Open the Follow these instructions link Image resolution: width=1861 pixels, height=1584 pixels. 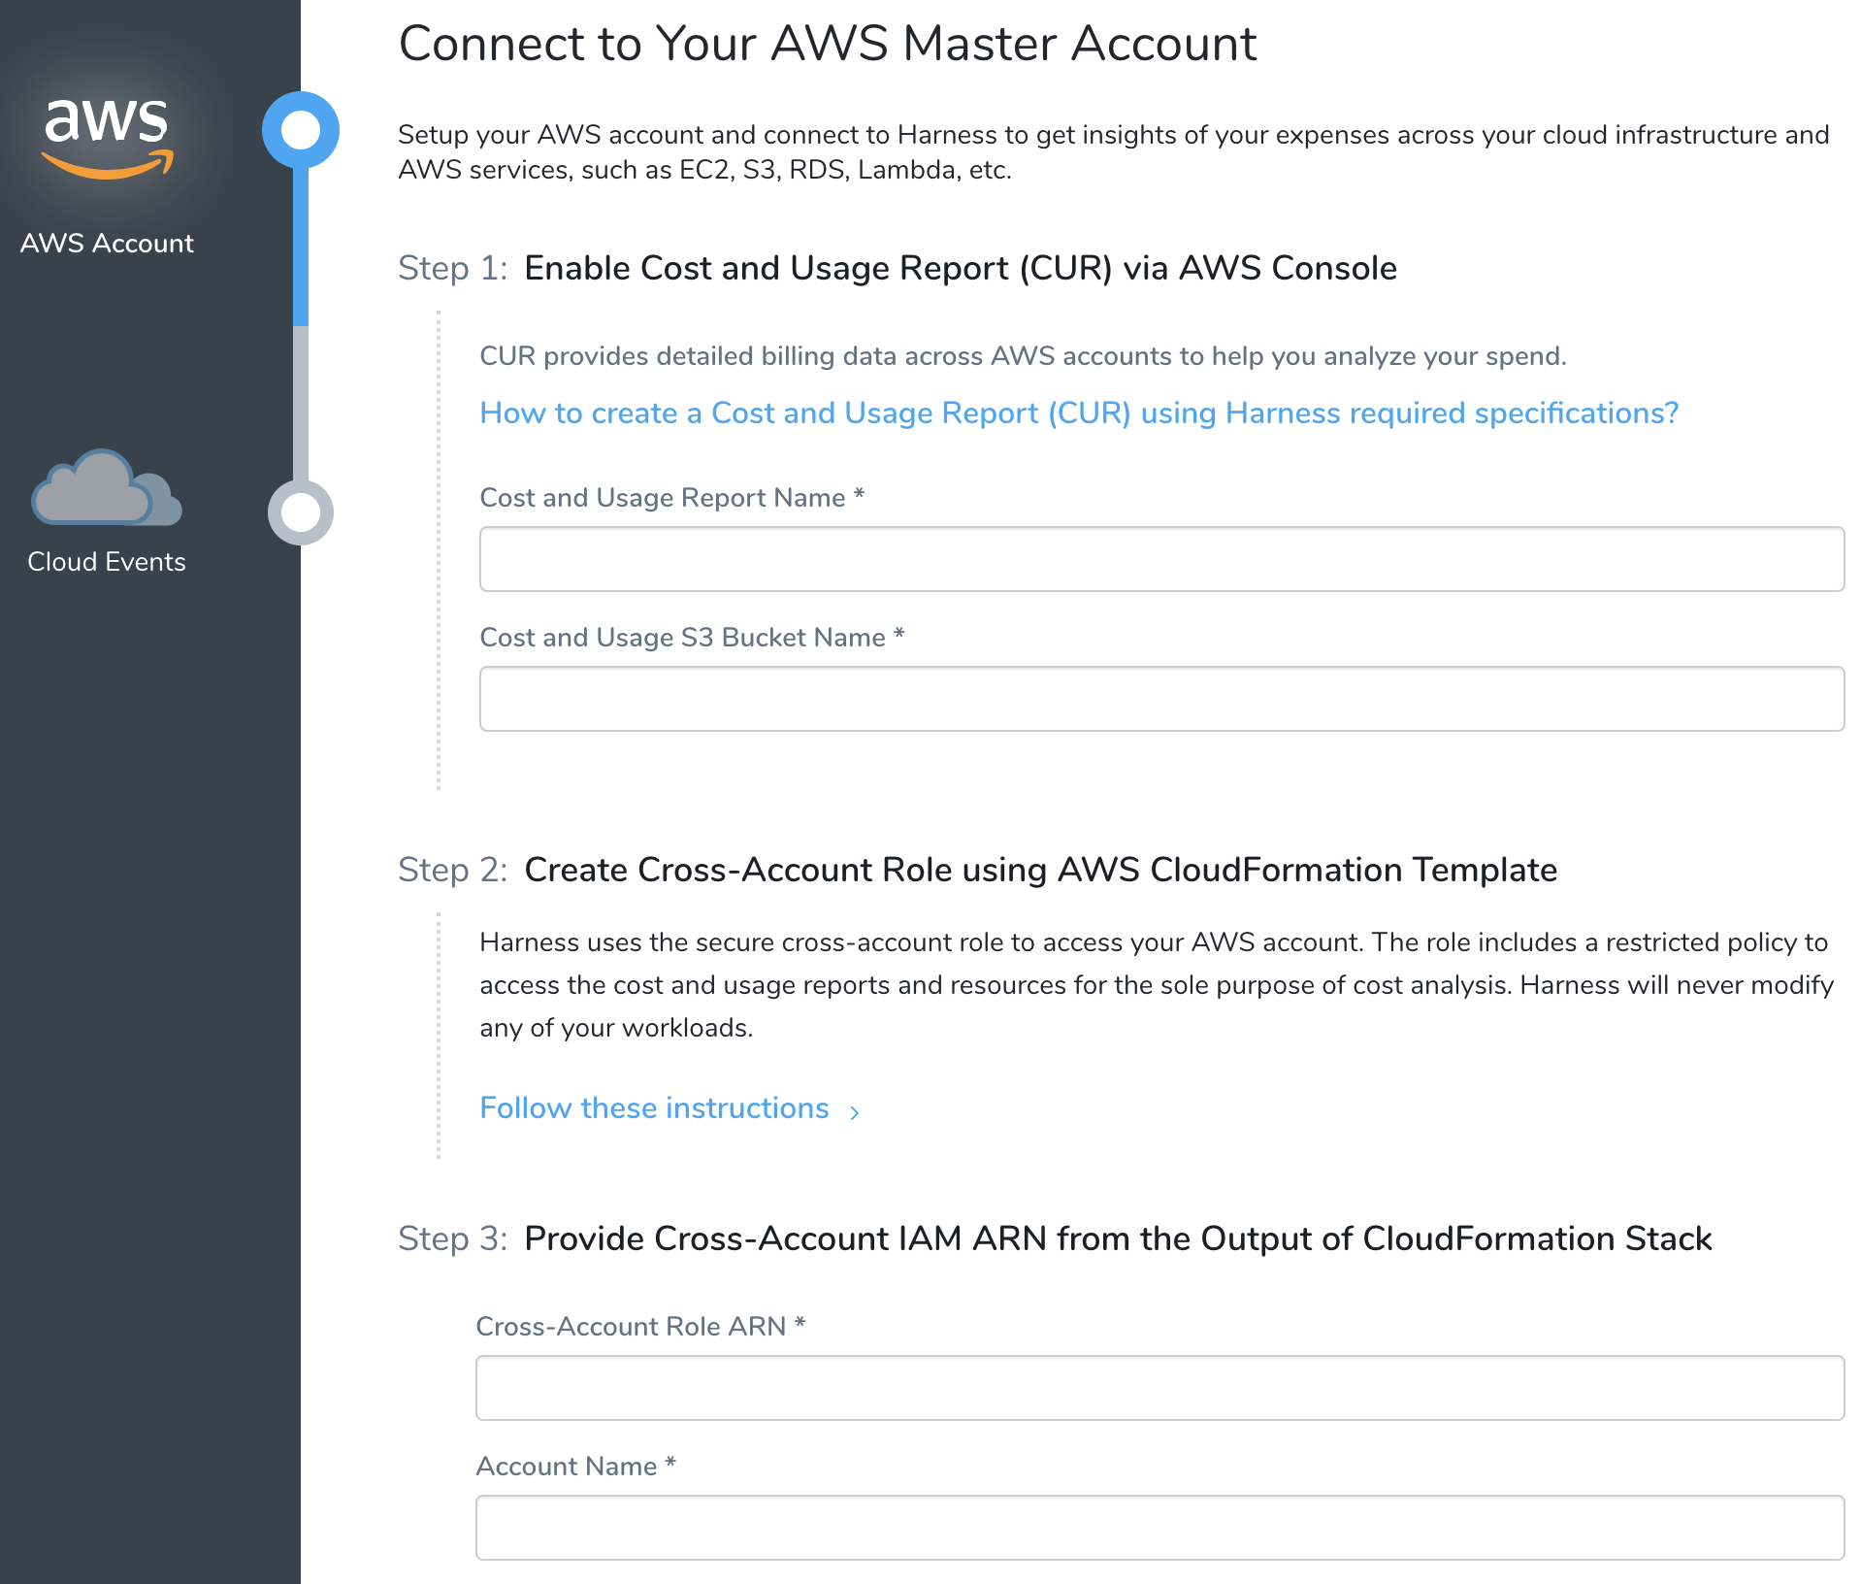point(654,1108)
